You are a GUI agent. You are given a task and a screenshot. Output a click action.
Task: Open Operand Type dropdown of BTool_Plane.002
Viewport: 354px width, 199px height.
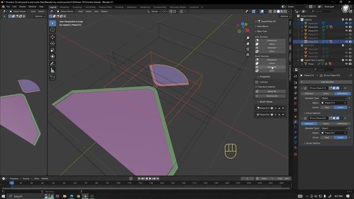click(x=334, y=128)
